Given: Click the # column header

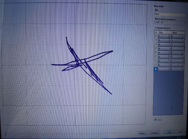Looking at the screenshot, I should 156,32.
